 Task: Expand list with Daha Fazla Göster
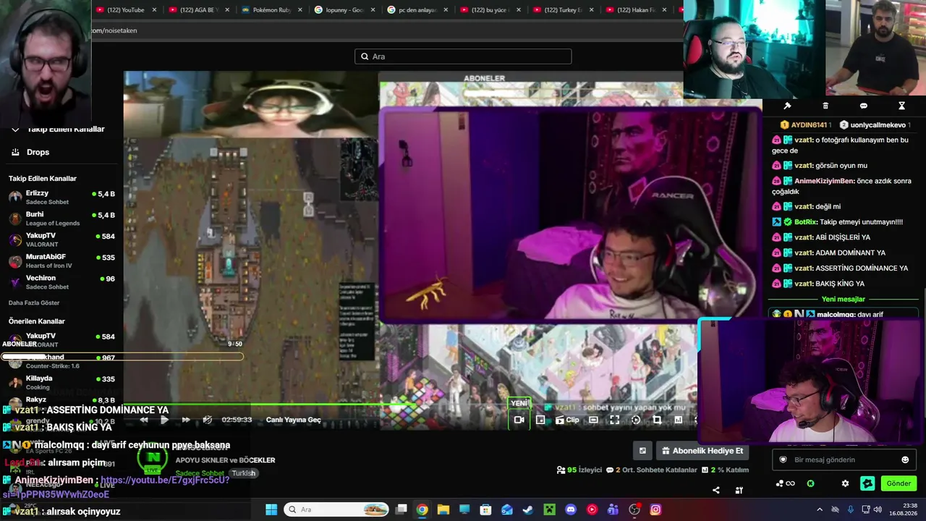click(x=34, y=302)
